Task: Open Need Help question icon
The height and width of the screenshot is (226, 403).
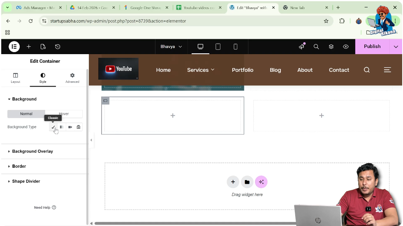Action: pyautogui.click(x=54, y=208)
